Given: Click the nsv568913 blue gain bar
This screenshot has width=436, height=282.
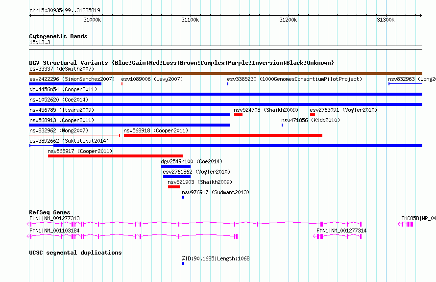Looking at the screenshot, I should pyautogui.click(x=130, y=125).
